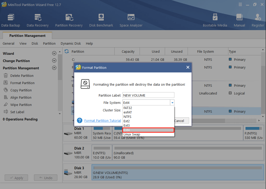Select the Partition Management tab
Screen dimensions: 266x189
pyautogui.click(x=27, y=36)
